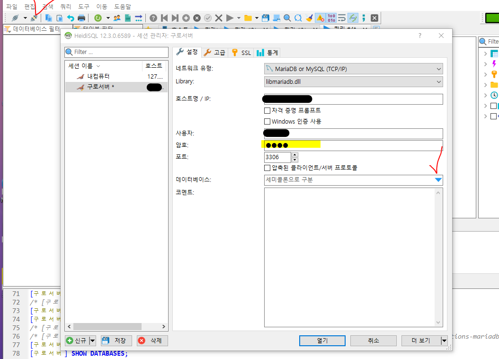
Task: Open the 네트워크 유형 dropdown
Action: [x=353, y=69]
